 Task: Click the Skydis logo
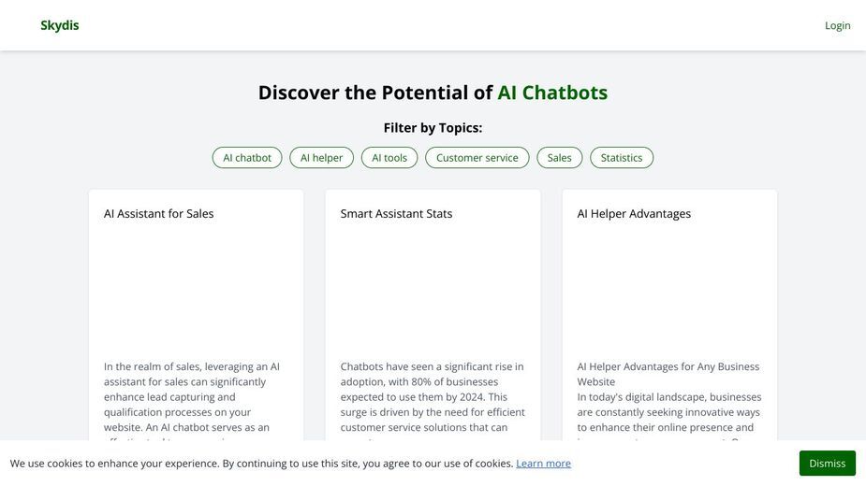[x=60, y=25]
